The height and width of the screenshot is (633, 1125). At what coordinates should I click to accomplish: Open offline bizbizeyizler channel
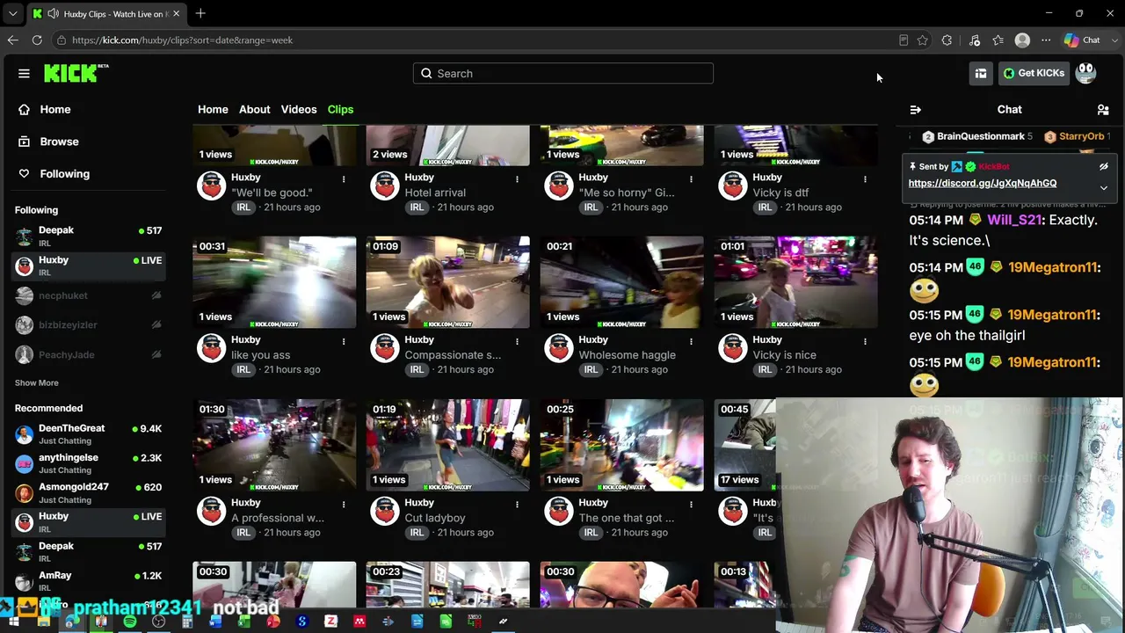(x=88, y=325)
